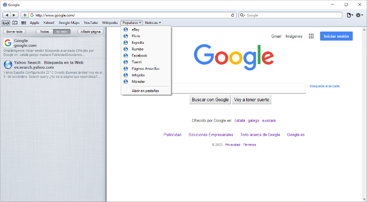The image size is (367, 202).
Task: Show bookmarks with the open book icon
Action: (x=15, y=23)
